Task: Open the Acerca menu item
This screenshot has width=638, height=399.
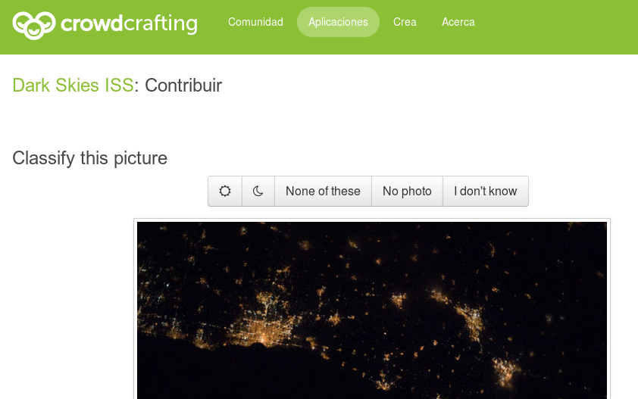Action: [458, 22]
